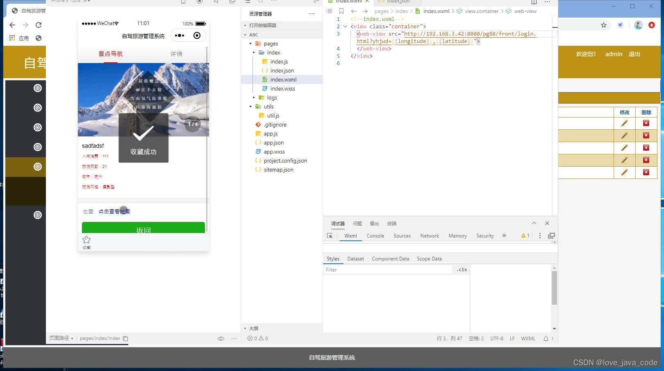Open index.js in the file tree
This screenshot has width=664, height=371.
pos(279,61)
